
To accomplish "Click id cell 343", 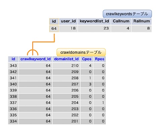I will pos(13,66).
